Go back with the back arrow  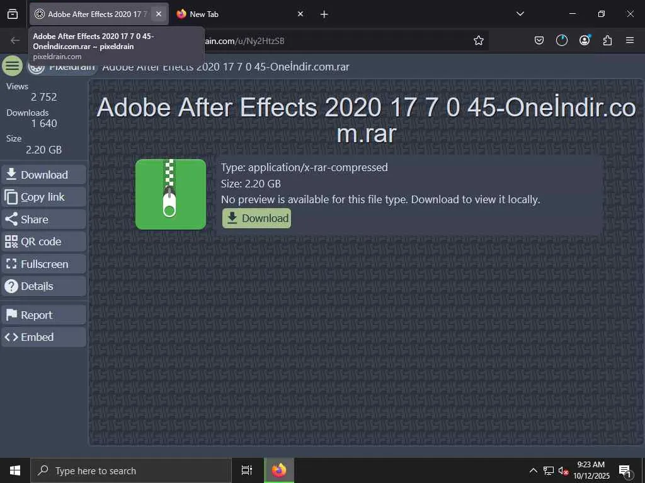[x=15, y=40]
